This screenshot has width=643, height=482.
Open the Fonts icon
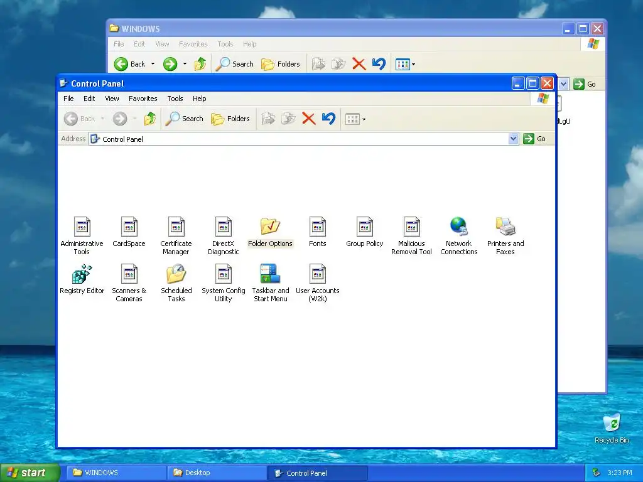click(x=317, y=232)
